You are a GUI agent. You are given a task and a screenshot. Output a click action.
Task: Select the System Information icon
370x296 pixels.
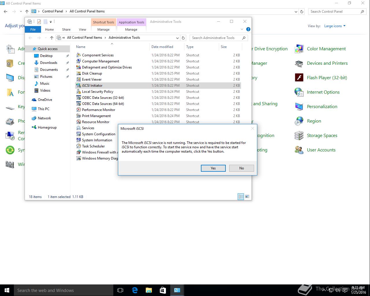pyautogui.click(x=78, y=140)
